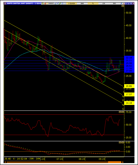138x165 pixels.
Task: Open the wrench tools icon in title bar
Action: click(124, 4)
